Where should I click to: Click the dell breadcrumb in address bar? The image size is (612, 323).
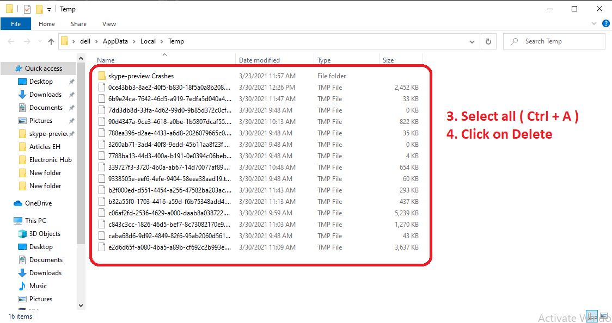point(85,41)
